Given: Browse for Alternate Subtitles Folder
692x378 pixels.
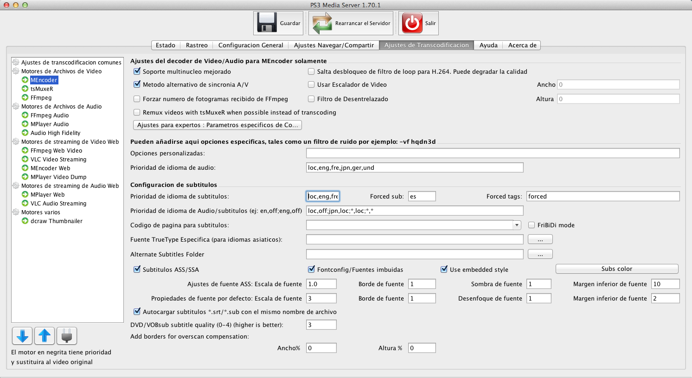Looking at the screenshot, I should click(x=540, y=254).
